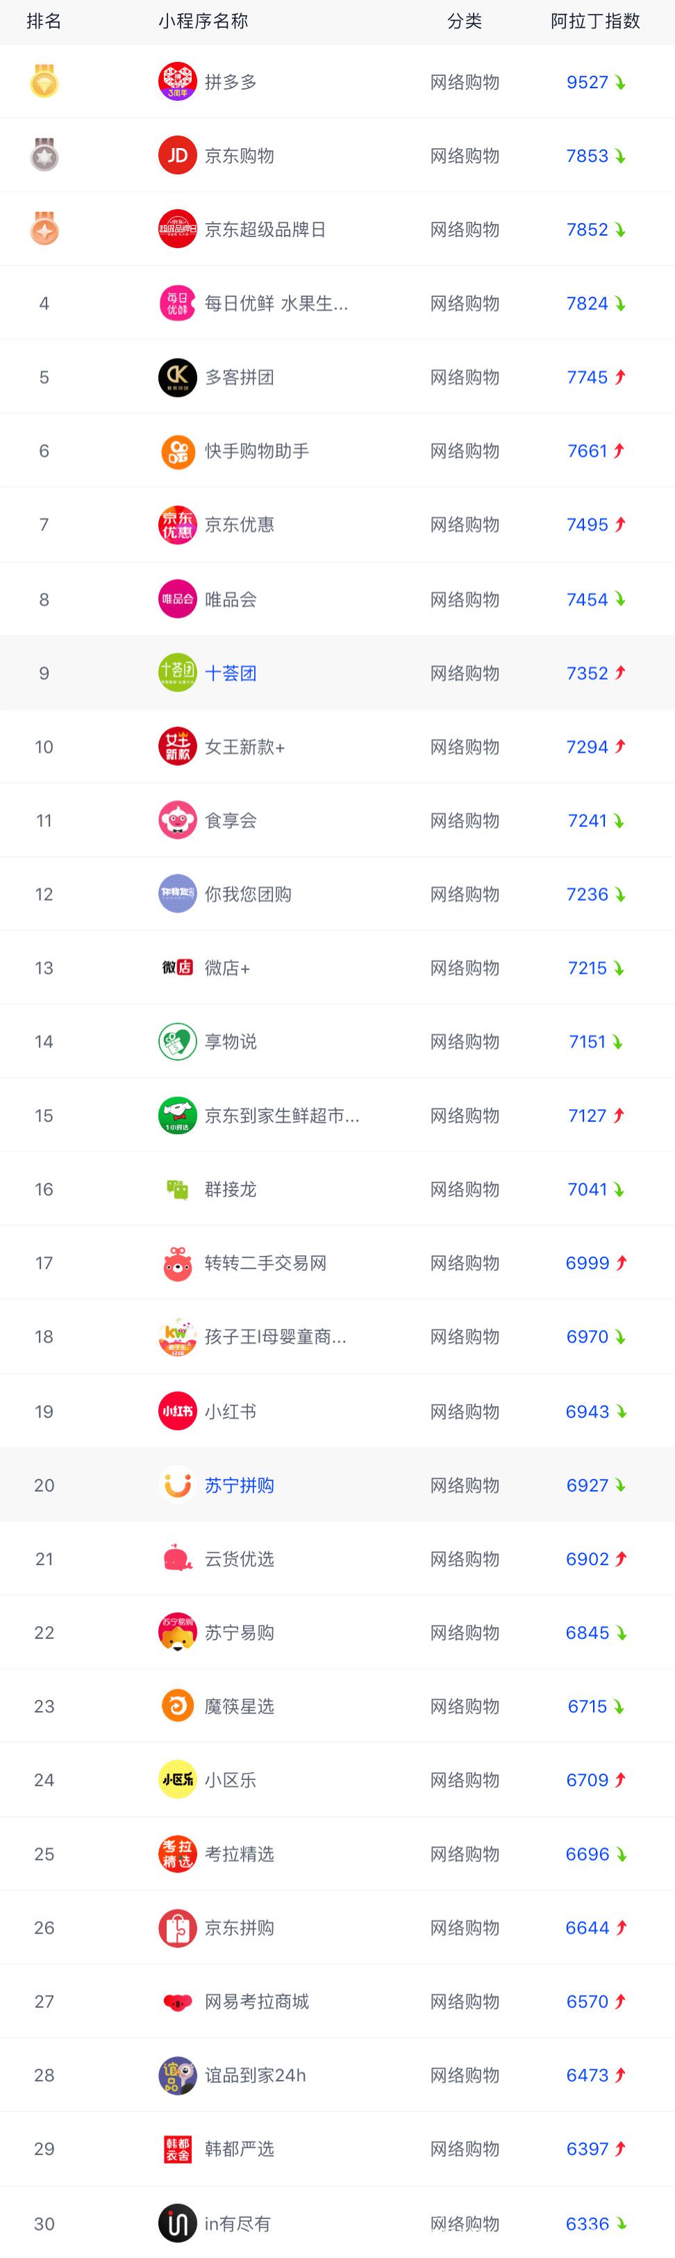Click the 唯品会 magenta logo
675x2258 pixels.
177,598
